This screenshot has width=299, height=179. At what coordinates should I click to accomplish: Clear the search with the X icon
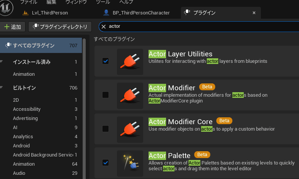(104, 27)
